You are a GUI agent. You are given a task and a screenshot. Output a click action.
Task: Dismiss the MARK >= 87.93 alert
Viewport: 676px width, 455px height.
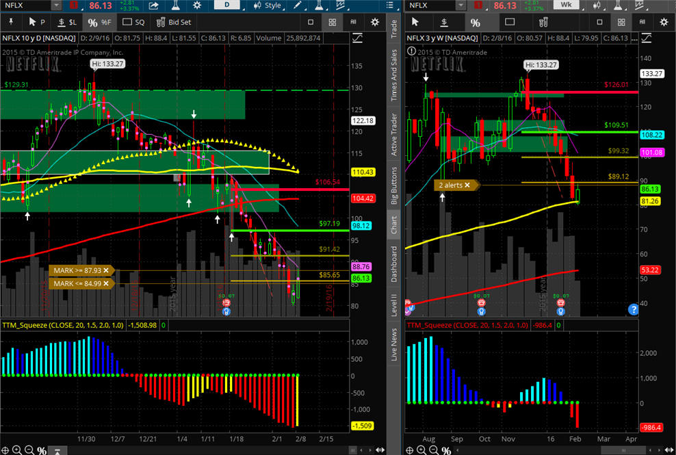pos(106,271)
